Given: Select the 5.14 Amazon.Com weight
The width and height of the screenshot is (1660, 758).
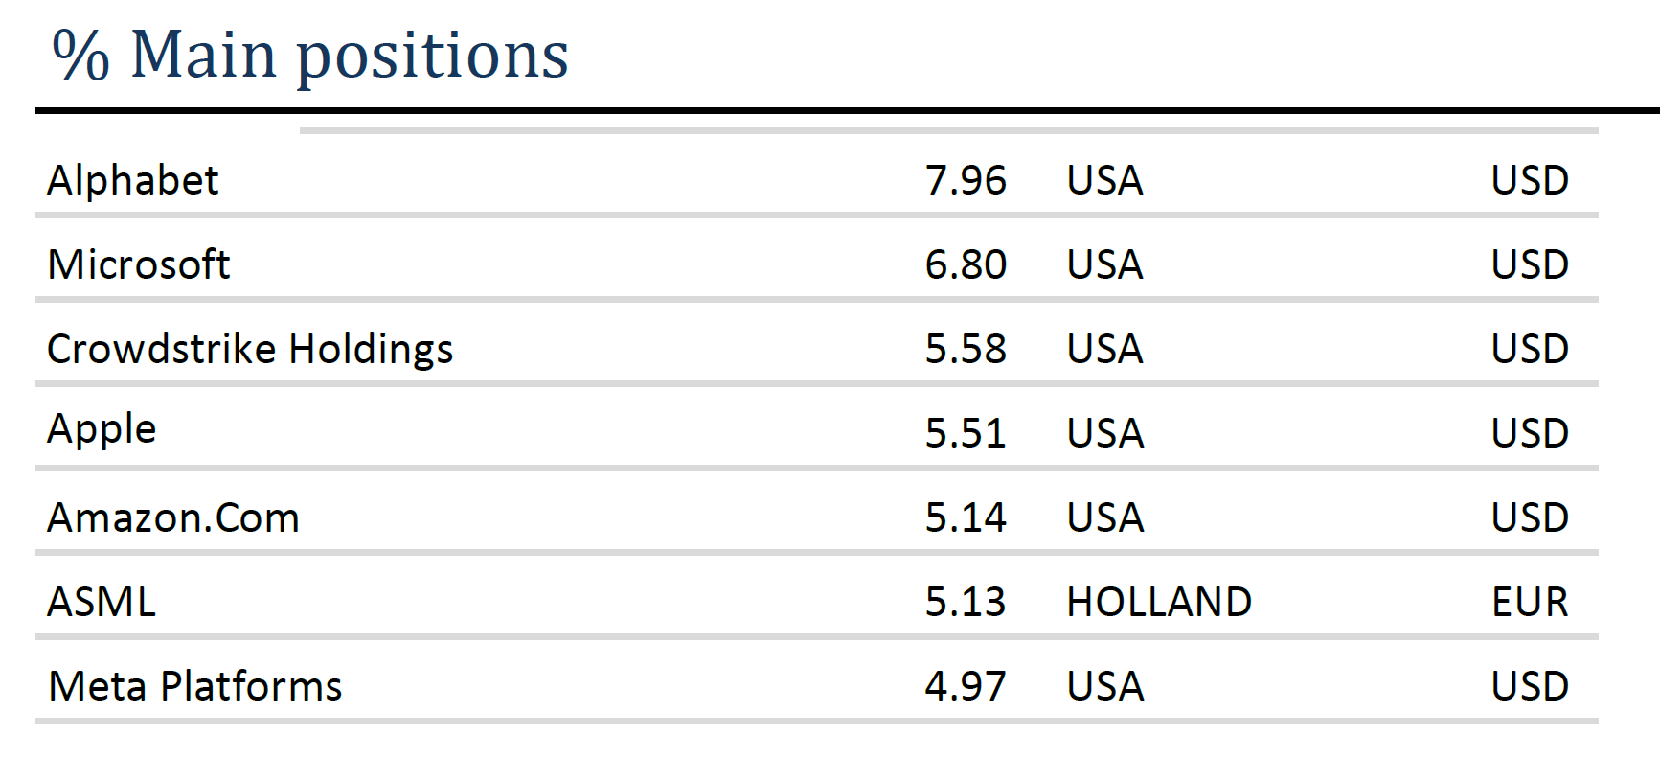Looking at the screenshot, I should click(966, 517).
